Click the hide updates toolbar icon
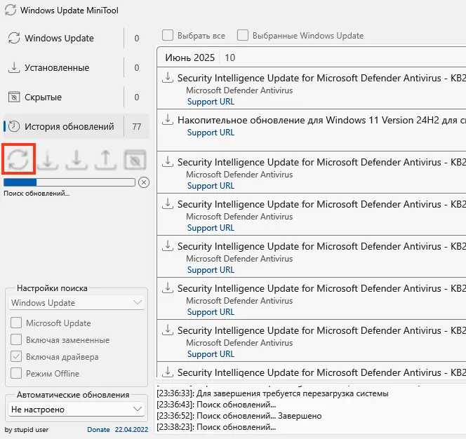 pyautogui.click(x=134, y=159)
